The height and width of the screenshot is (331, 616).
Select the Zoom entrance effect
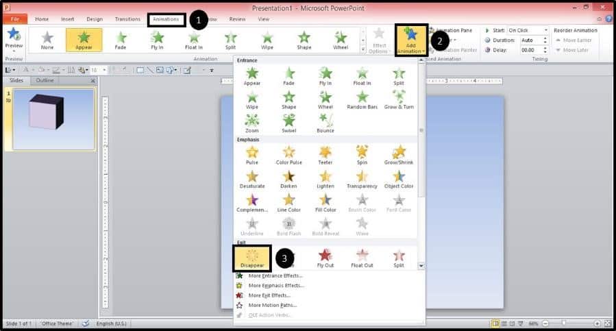(x=252, y=123)
